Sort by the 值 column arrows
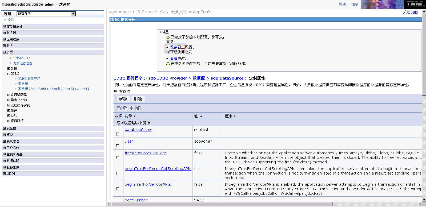426x207 pixels. [x=201, y=116]
